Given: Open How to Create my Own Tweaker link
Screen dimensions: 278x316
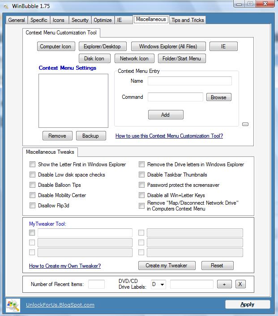Looking at the screenshot, I should tap(65, 266).
